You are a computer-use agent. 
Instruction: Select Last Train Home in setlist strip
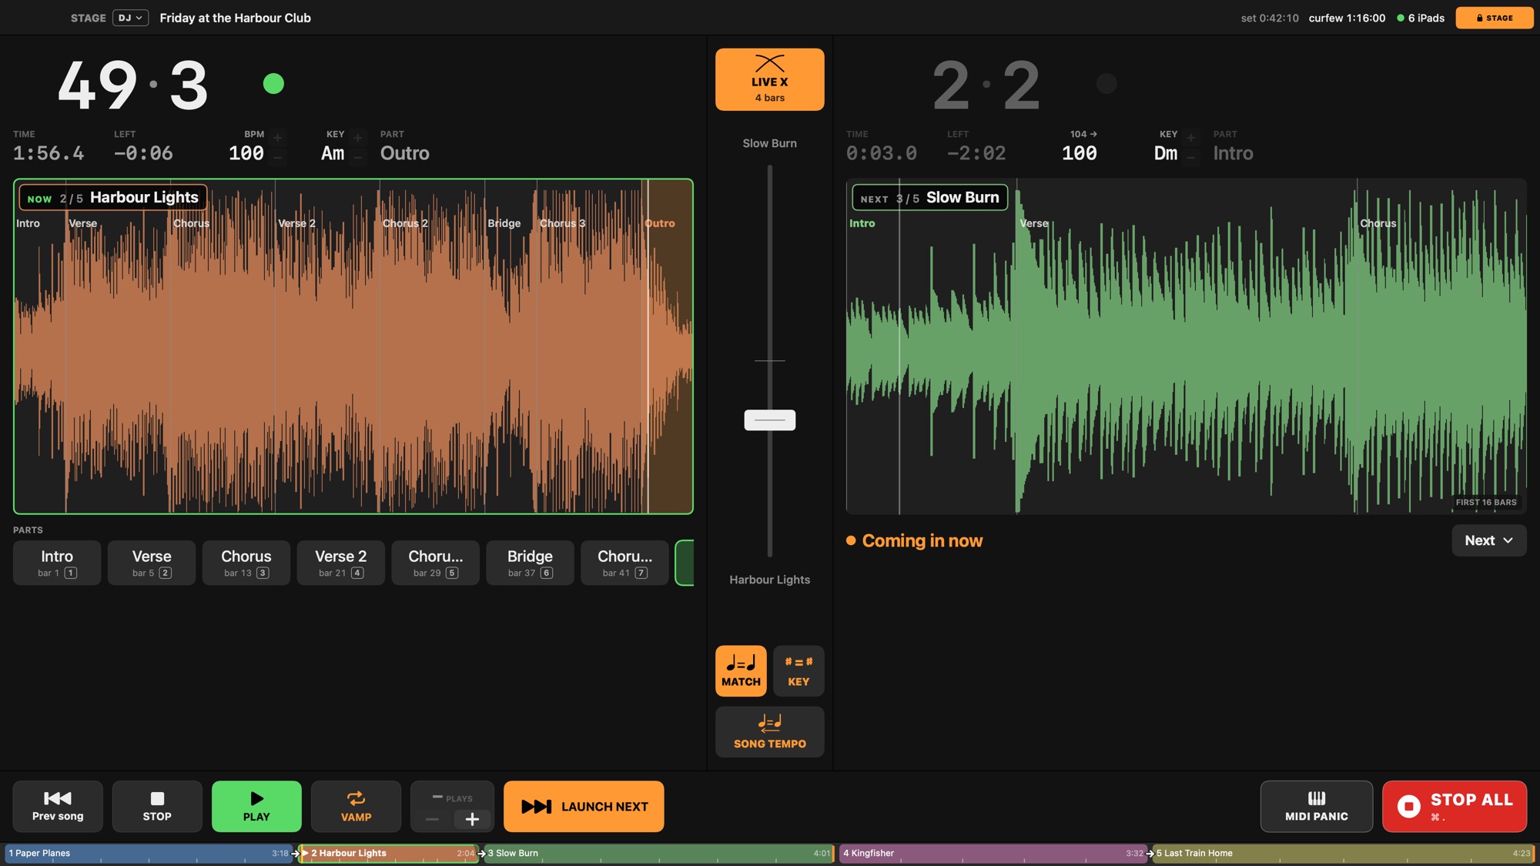pyautogui.click(x=1343, y=853)
